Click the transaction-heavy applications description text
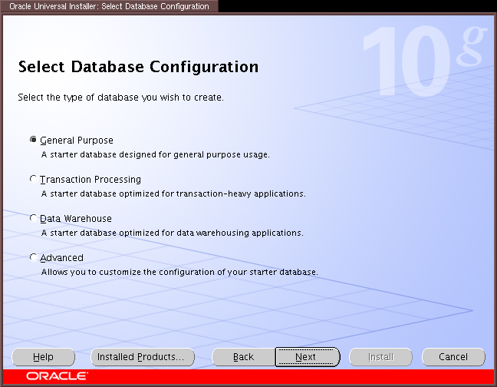The width and height of the screenshot is (497, 387). (x=173, y=193)
